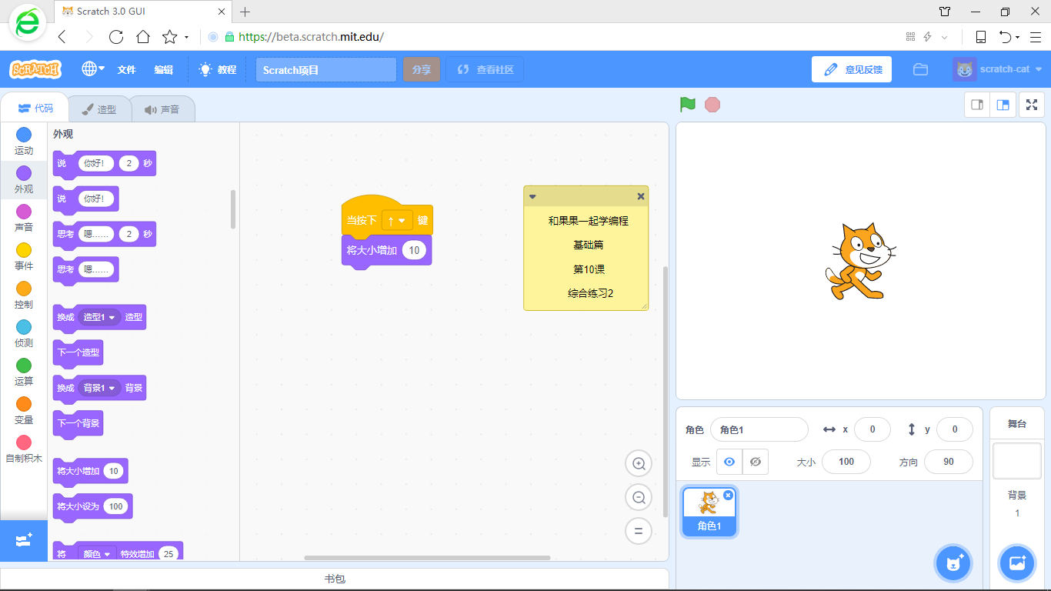Switch to the 代码 code tab
Viewport: 1051px width, 591px height.
click(x=35, y=109)
